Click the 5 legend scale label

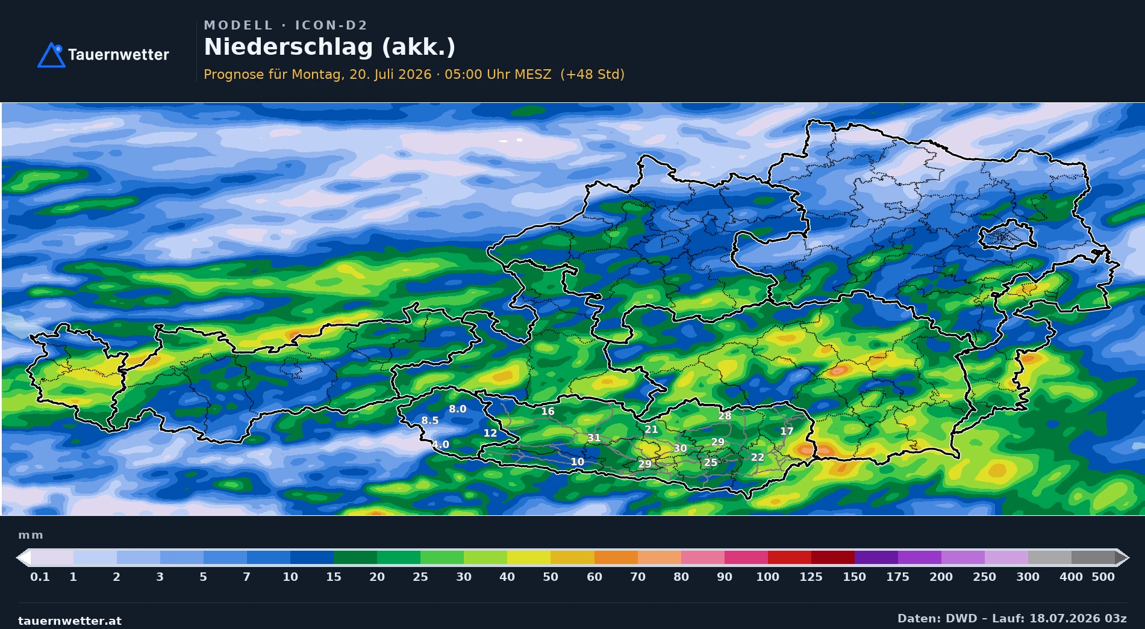click(x=204, y=577)
